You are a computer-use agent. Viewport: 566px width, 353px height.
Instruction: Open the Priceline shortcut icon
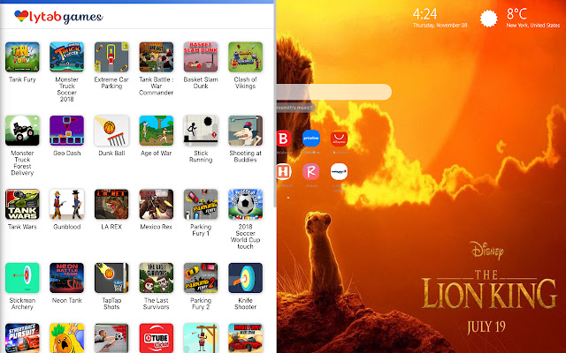[x=311, y=139]
